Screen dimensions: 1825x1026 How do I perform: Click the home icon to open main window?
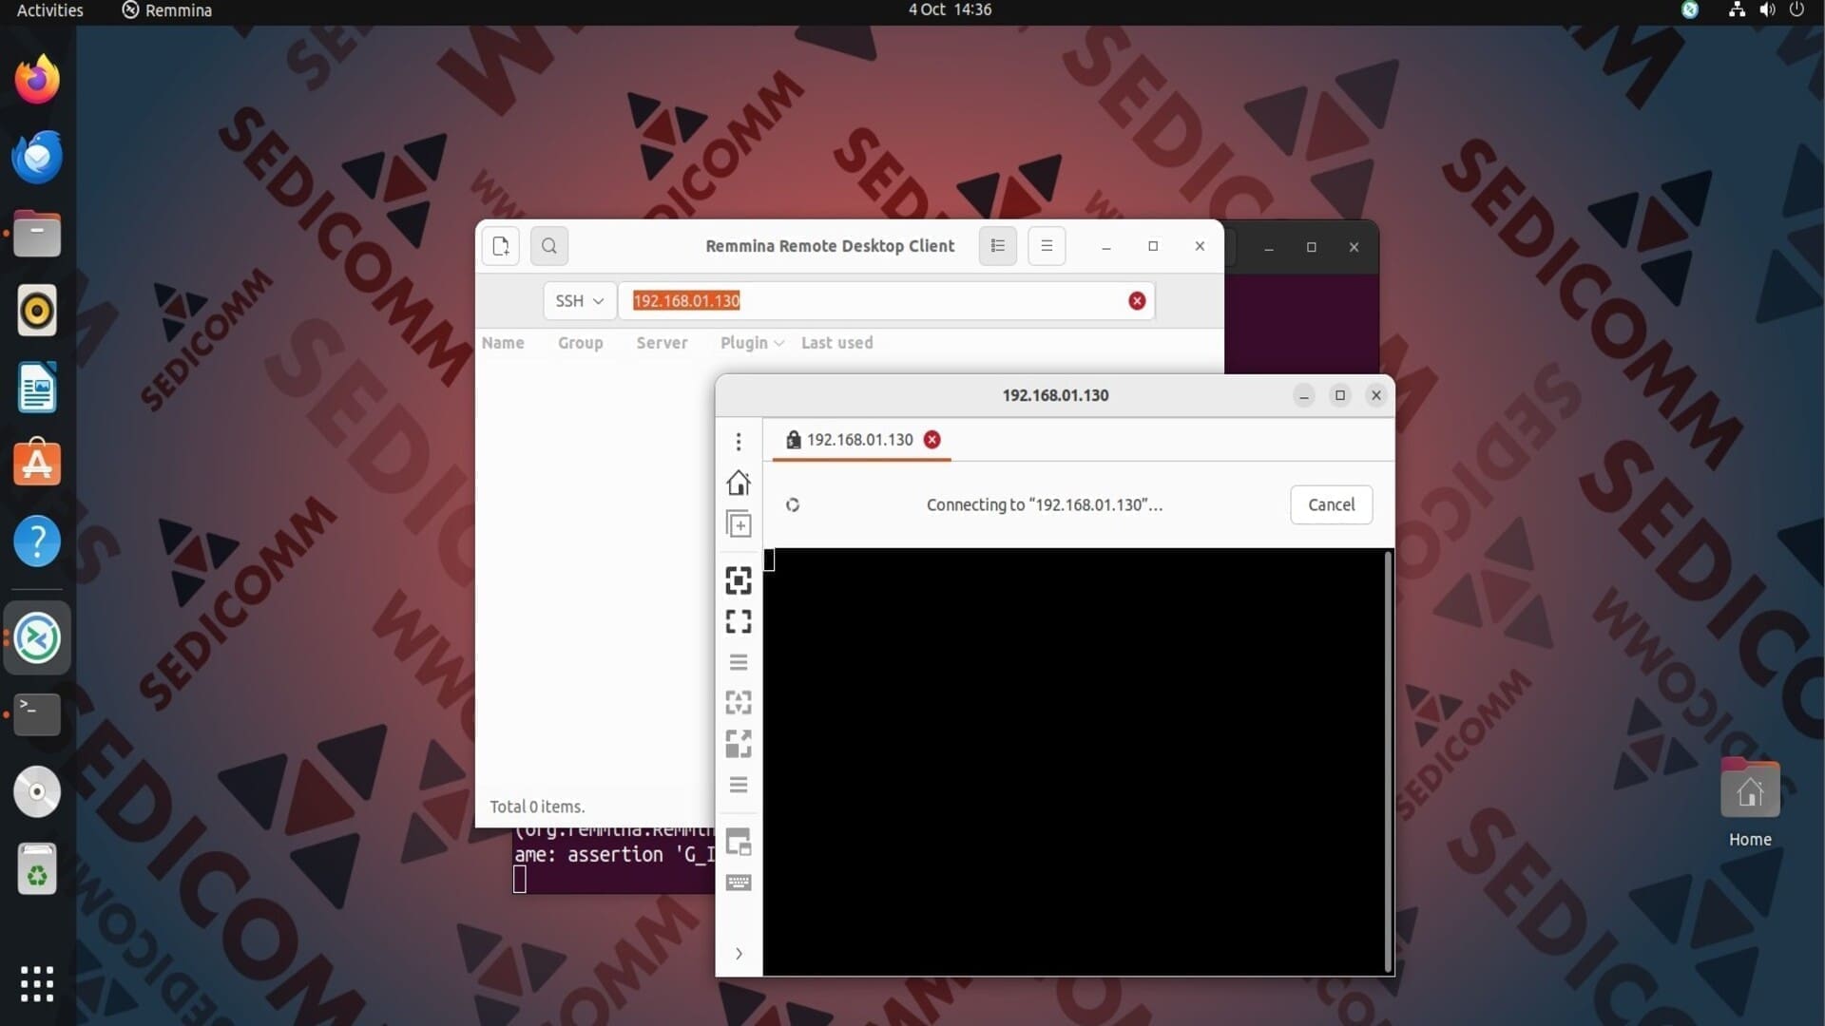tap(739, 483)
